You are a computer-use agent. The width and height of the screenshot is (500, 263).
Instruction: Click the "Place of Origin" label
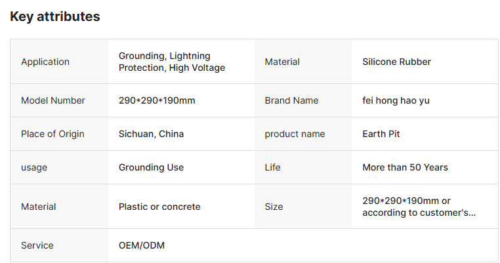(52, 134)
